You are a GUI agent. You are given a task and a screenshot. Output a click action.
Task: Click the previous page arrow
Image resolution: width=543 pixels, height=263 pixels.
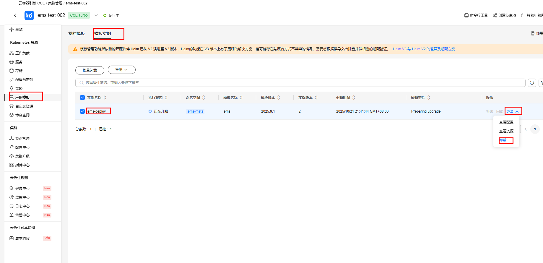[x=526, y=129]
